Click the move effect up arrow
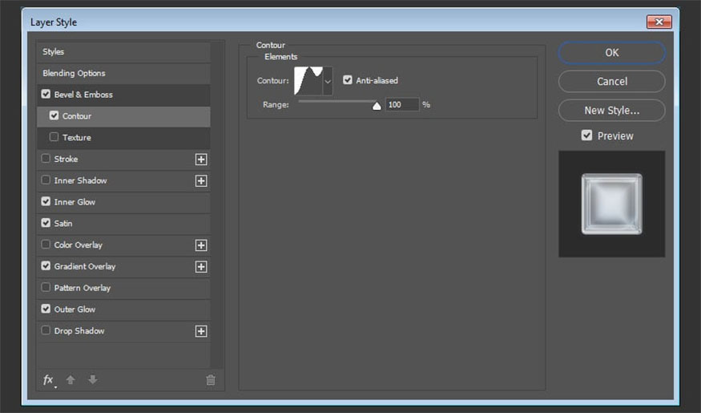701x413 pixels. pos(71,380)
